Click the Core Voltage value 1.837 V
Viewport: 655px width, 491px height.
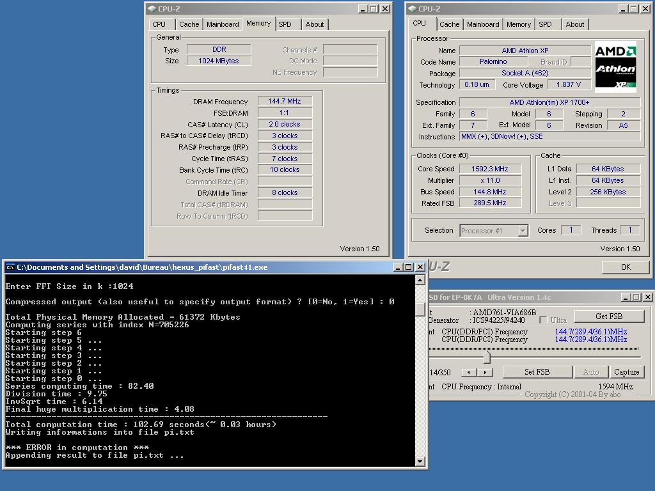569,84
